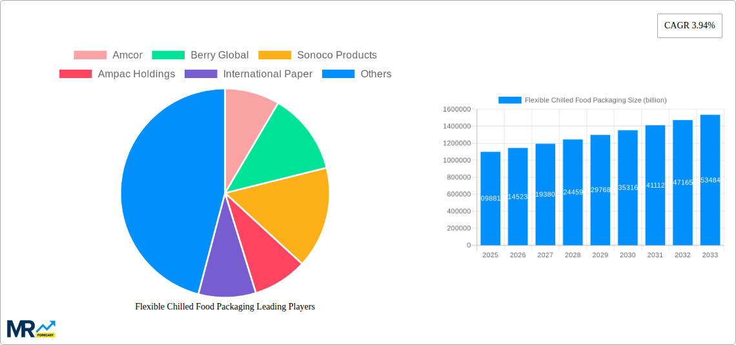Click the 2033 x-axis label
Viewport: 736px width, 345px height.
point(710,255)
